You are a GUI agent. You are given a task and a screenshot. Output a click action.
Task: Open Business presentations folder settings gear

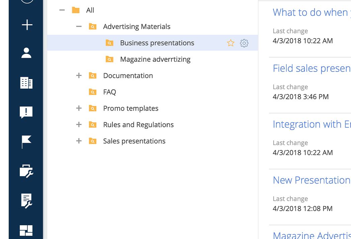tap(244, 43)
